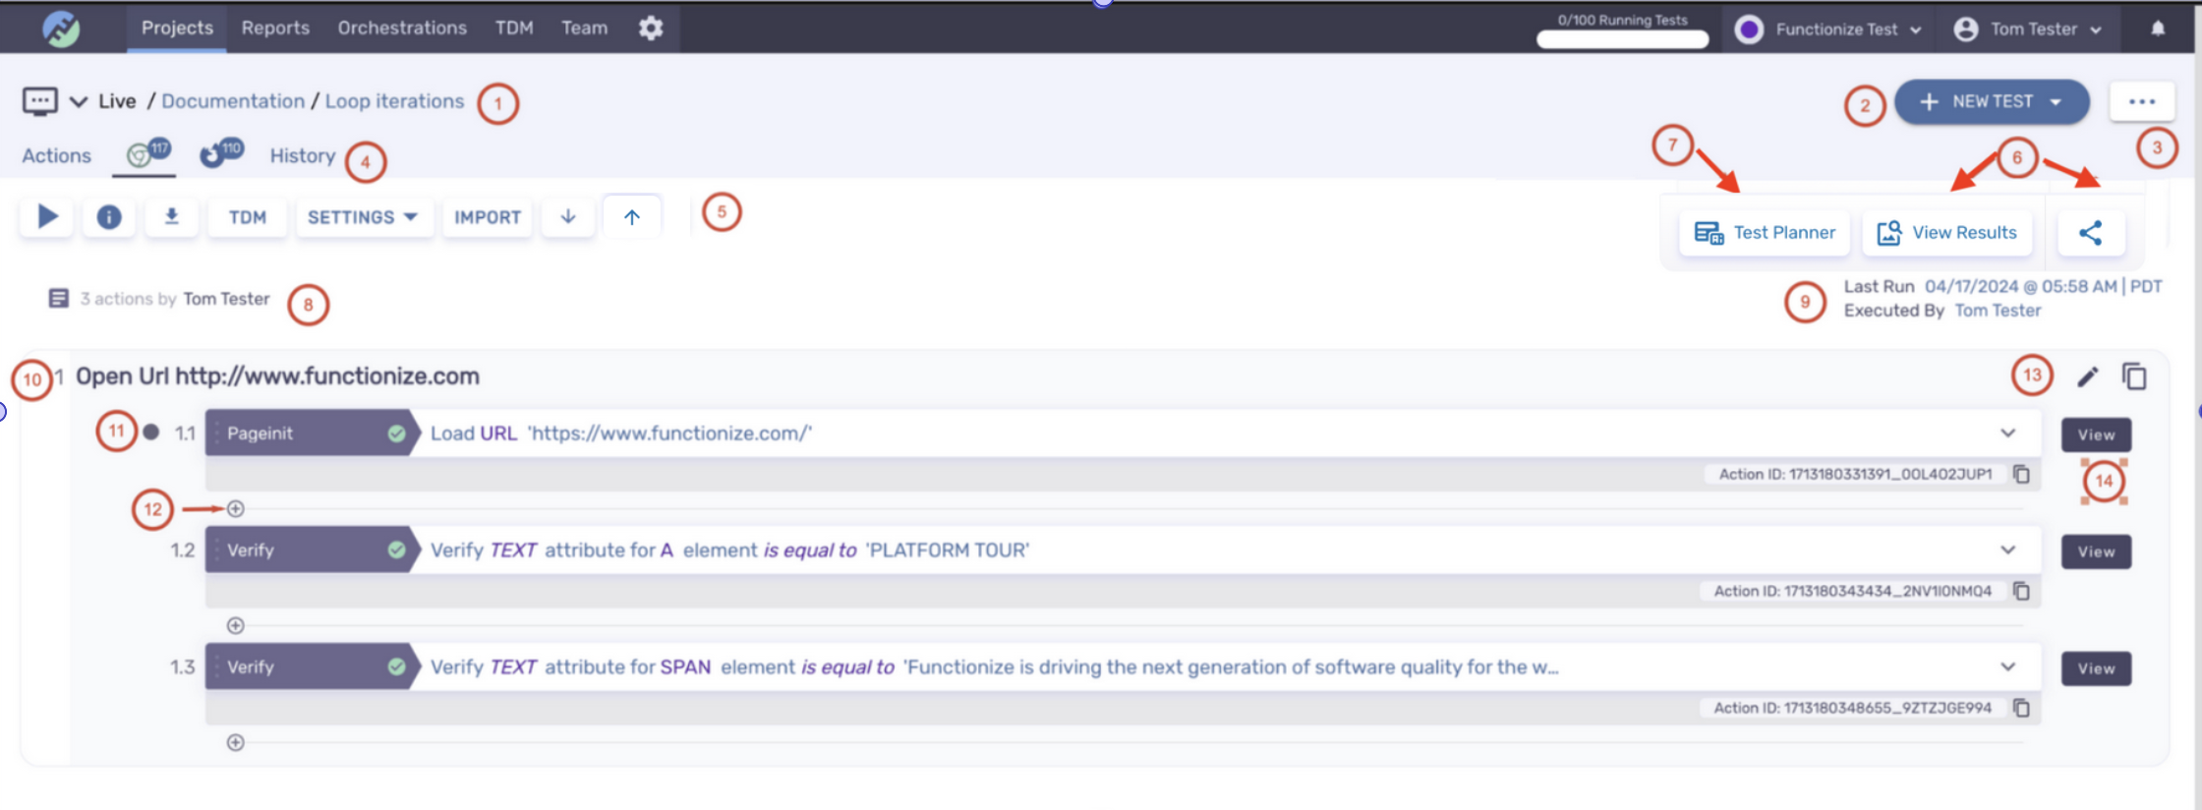The width and height of the screenshot is (2202, 810).
Task: Select the Verify label on step 1.3
Action: 251,667
